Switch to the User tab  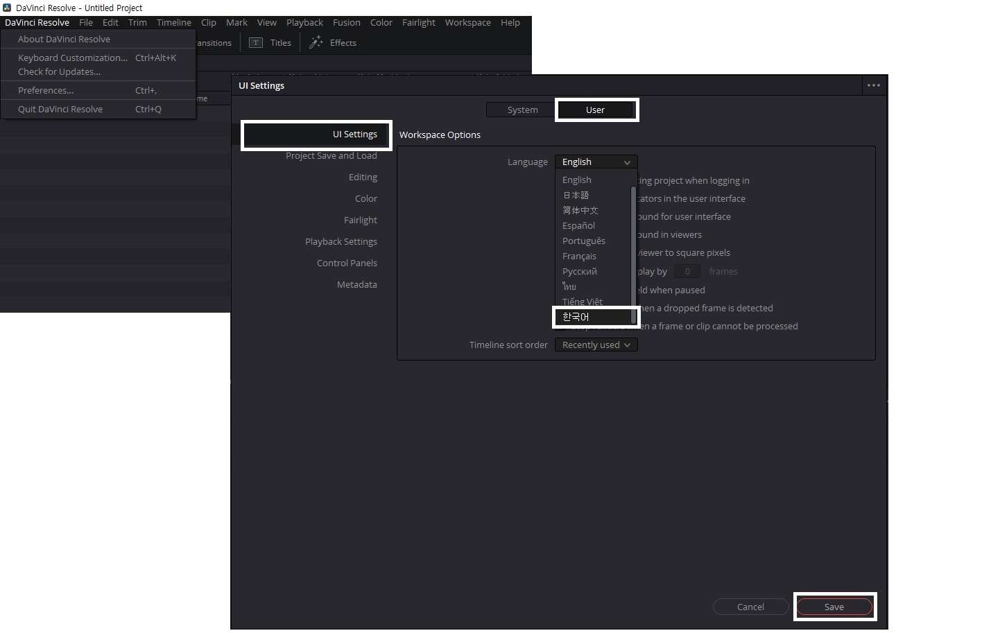point(595,110)
